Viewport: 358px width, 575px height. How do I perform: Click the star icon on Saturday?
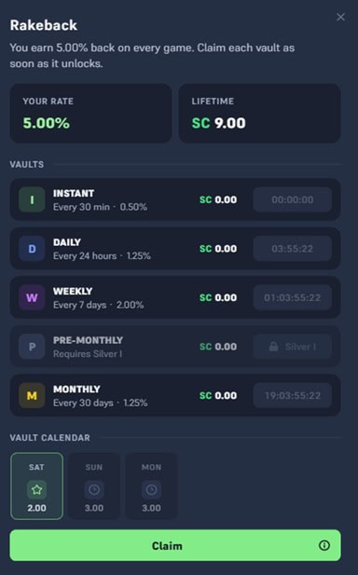point(36,489)
